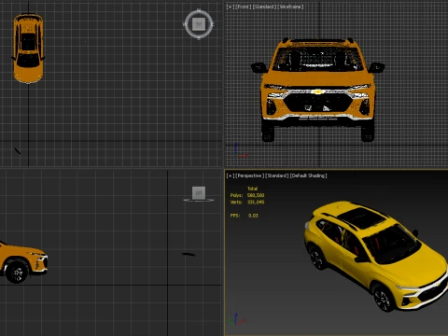Open the Default Shading menu
This screenshot has width=448, height=336.
(x=309, y=175)
